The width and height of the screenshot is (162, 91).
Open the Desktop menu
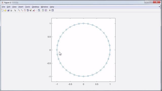35,7
